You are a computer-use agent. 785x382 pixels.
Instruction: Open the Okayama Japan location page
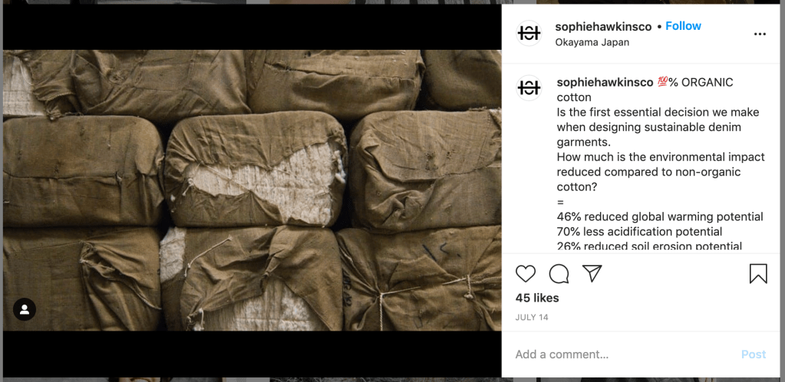[592, 42]
